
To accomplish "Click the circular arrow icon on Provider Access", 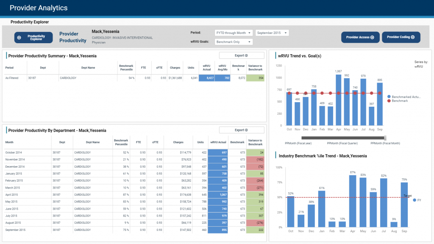I will (372, 37).
